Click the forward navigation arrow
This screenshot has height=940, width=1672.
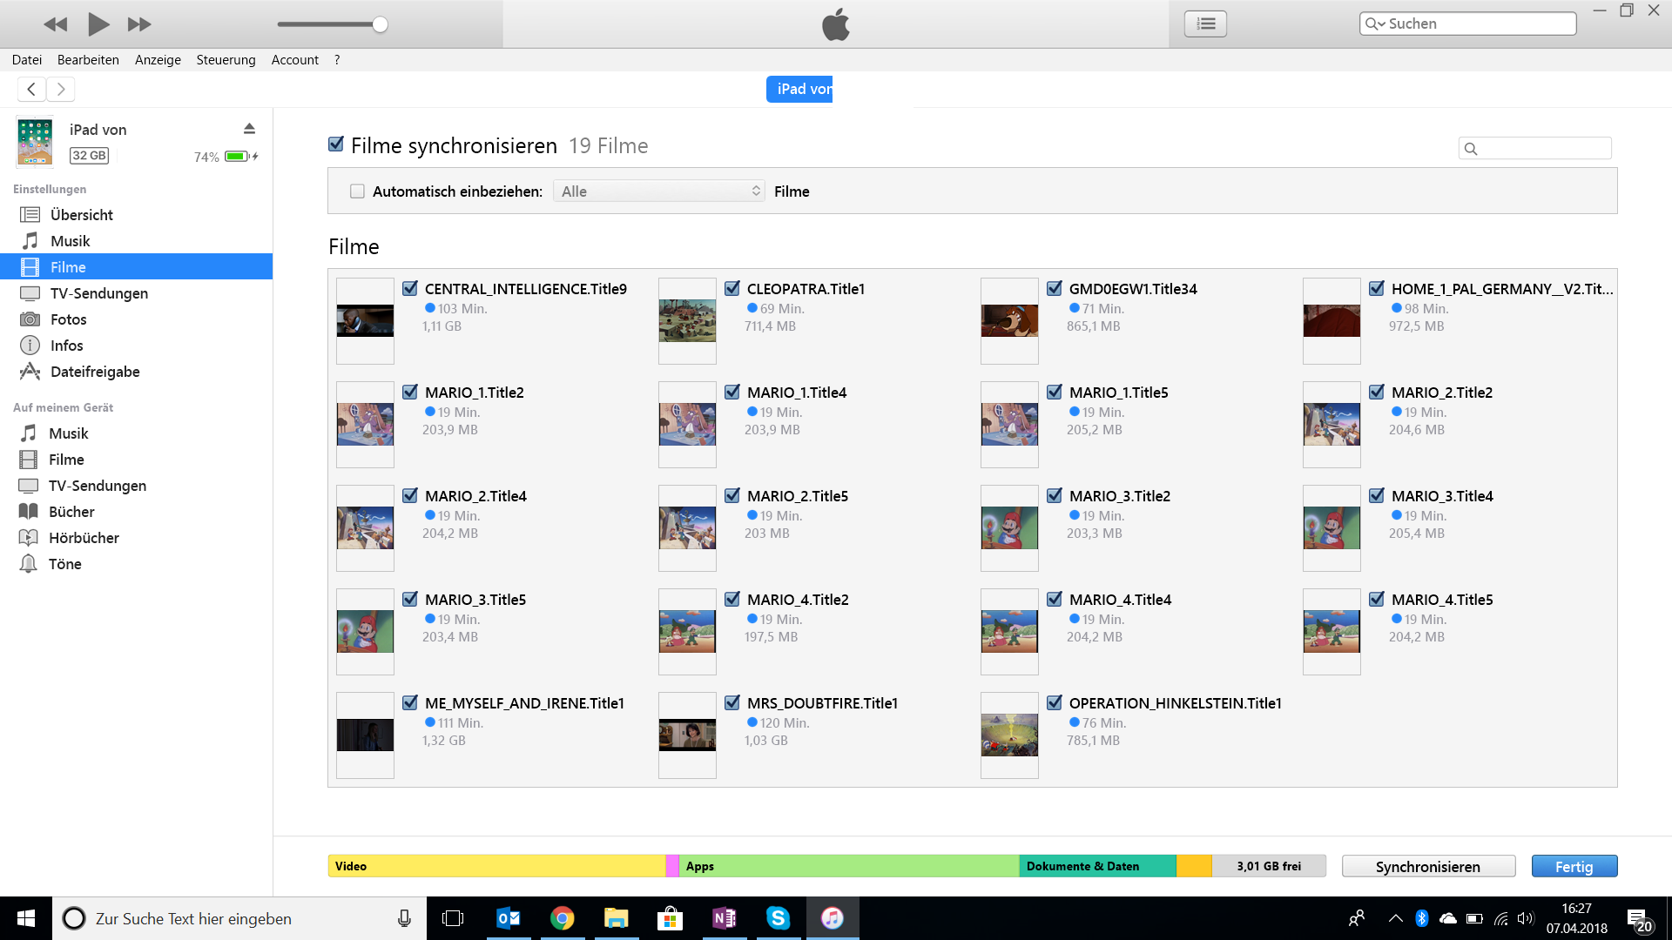(x=61, y=89)
